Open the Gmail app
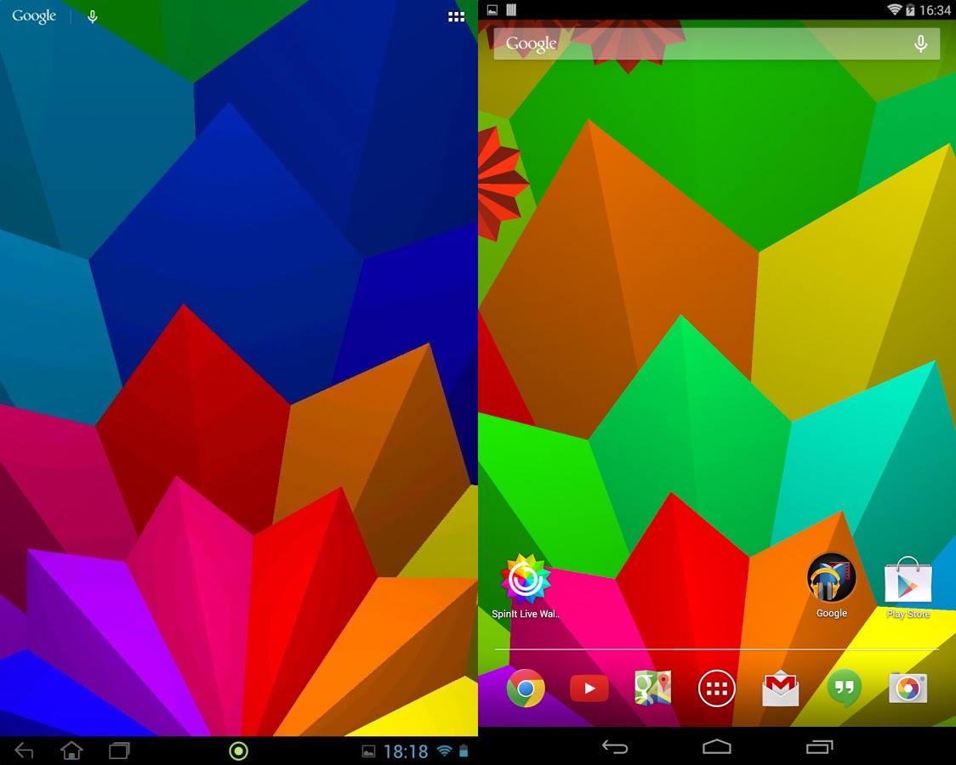The image size is (956, 765). [x=780, y=688]
